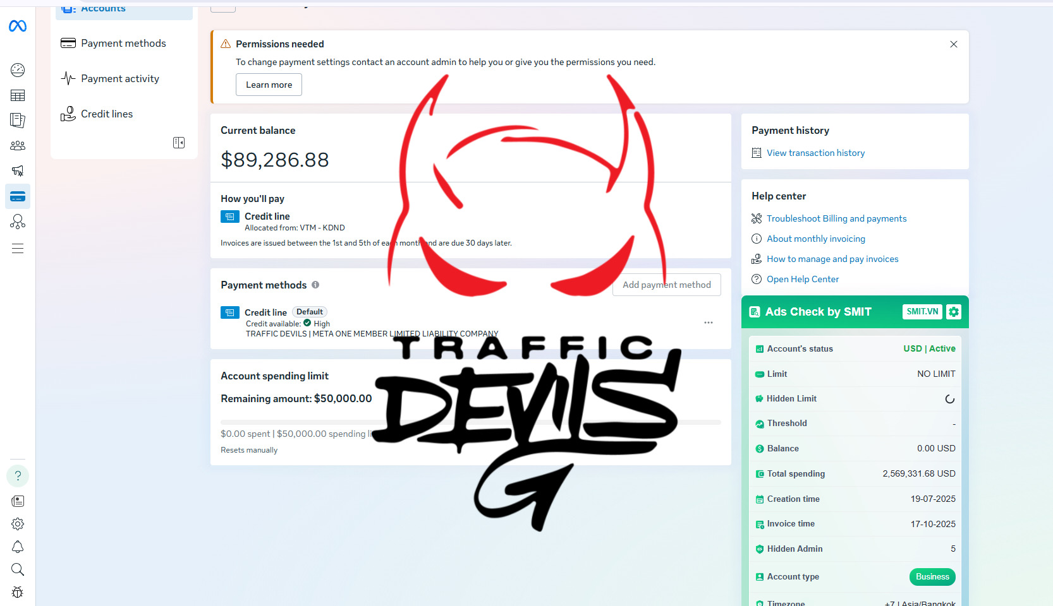The height and width of the screenshot is (606, 1053).
Task: Click the Threshold row label
Action: pyautogui.click(x=787, y=424)
